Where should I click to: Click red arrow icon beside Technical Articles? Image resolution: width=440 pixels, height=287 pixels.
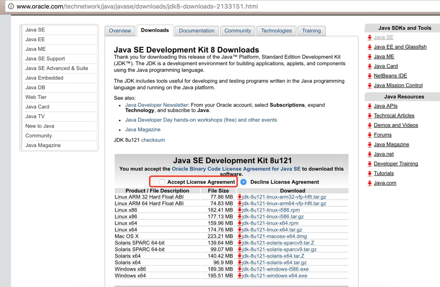coord(370,116)
